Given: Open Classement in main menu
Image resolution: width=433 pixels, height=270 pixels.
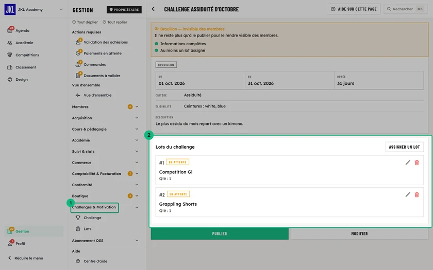Looking at the screenshot, I should tap(34, 67).
